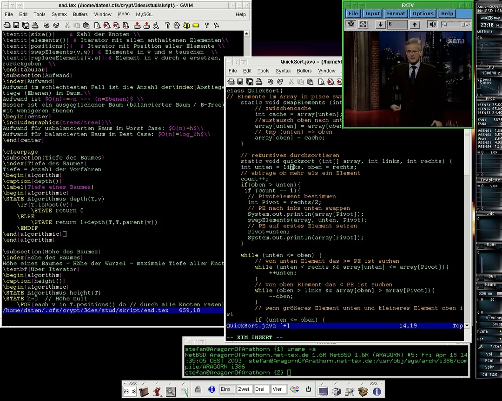Mute FXTV audio with the speaker button
This screenshot has width=502, height=401.
tap(432, 24)
